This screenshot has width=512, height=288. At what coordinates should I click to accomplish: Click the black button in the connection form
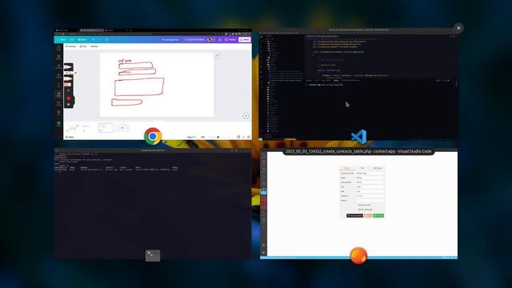[x=355, y=215]
